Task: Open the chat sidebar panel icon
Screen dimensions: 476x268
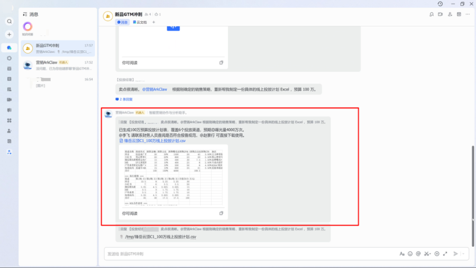Action: 459,14
